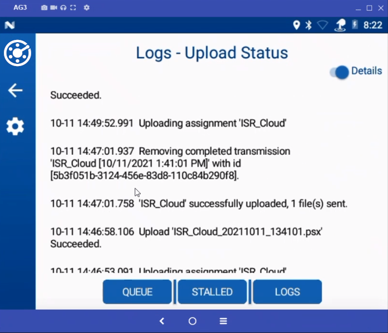Click the AG3 window title
388x333 pixels.
(20, 7)
